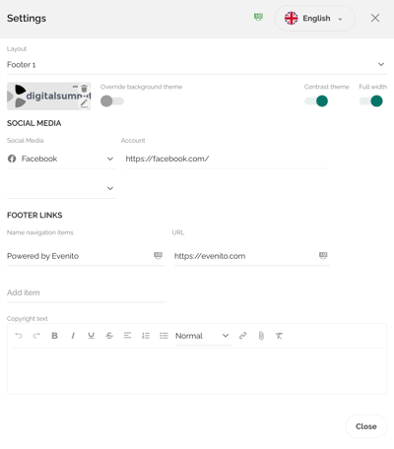Open the empty social media dropdown
Viewport: 394px width, 449px height.
coord(61,188)
